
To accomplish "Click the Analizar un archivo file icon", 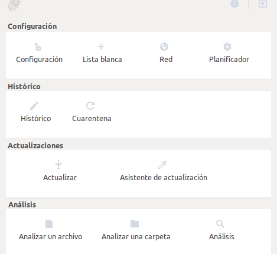I will (49, 224).
